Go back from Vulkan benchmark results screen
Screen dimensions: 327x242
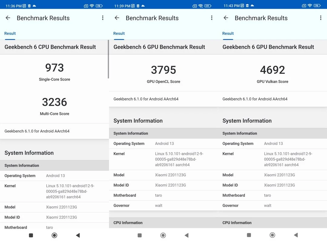[x=226, y=18]
